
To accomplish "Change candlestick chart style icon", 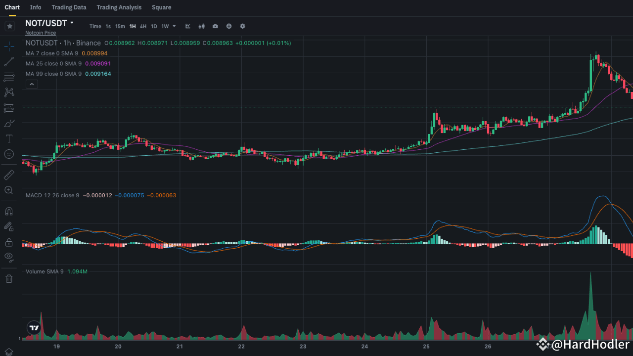I will tap(201, 26).
